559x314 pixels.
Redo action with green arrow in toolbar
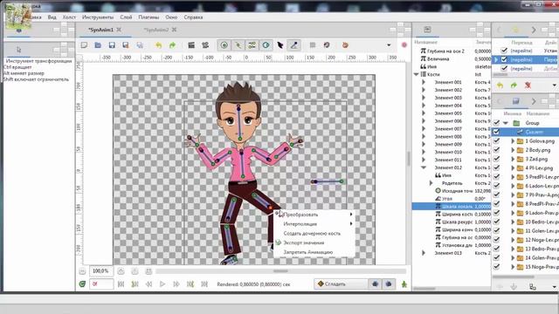(x=173, y=45)
